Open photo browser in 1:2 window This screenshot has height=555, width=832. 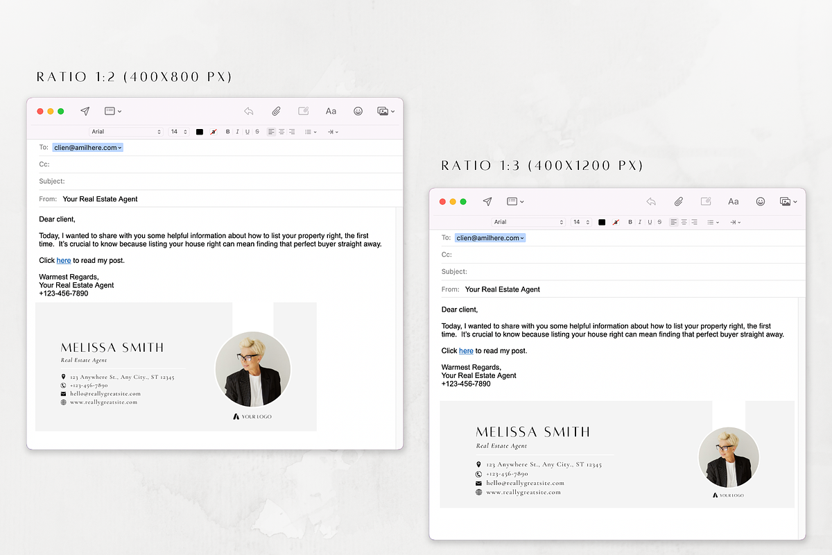[385, 111]
